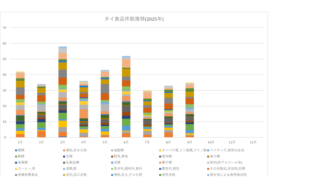Click the コーヒー,茶 legend item

26,169
